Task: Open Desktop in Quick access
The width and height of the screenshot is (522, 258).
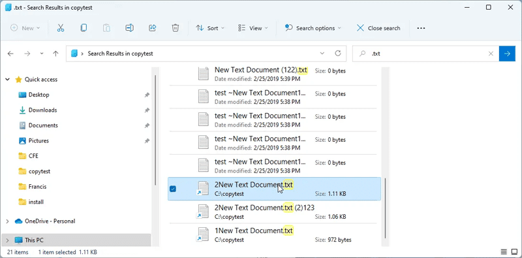Action: pyautogui.click(x=38, y=95)
